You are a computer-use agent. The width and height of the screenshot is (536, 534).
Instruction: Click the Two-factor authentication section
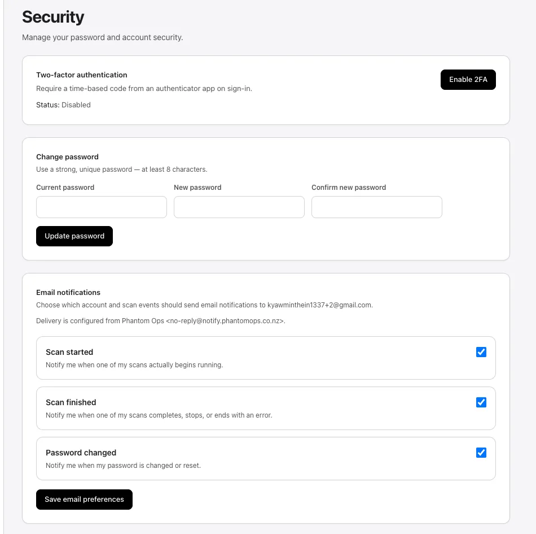82,75
